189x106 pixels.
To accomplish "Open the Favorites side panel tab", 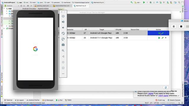I will point(2,77).
